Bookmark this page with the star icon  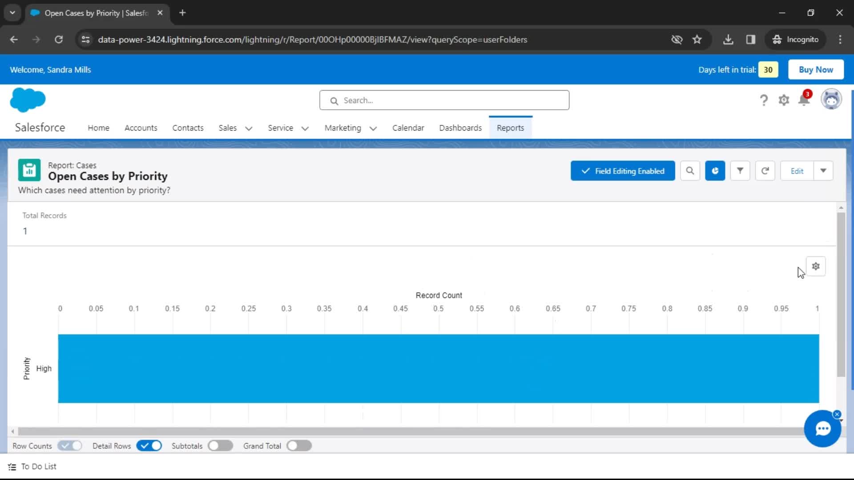pyautogui.click(x=697, y=40)
